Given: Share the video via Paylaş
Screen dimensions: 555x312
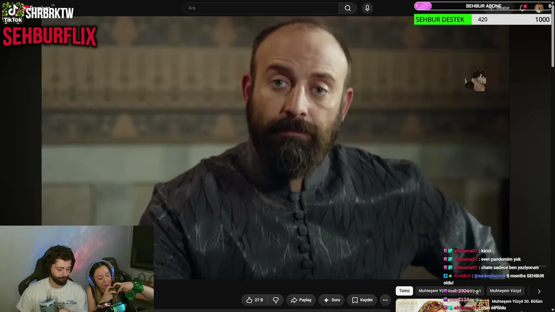Looking at the screenshot, I should tap(301, 300).
